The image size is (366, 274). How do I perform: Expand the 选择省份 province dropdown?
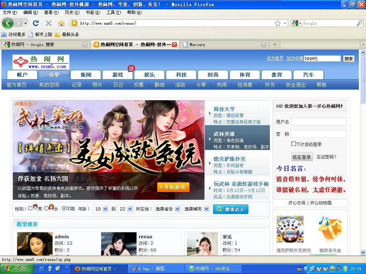[x=167, y=209]
